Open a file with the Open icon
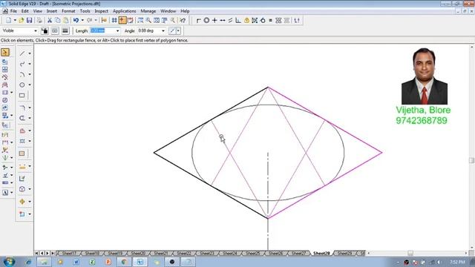 [x=22, y=20]
